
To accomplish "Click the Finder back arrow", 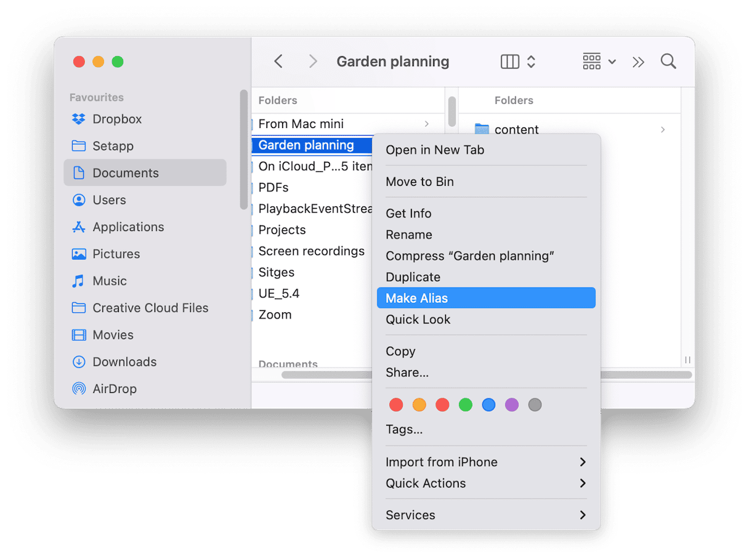I will [x=278, y=62].
